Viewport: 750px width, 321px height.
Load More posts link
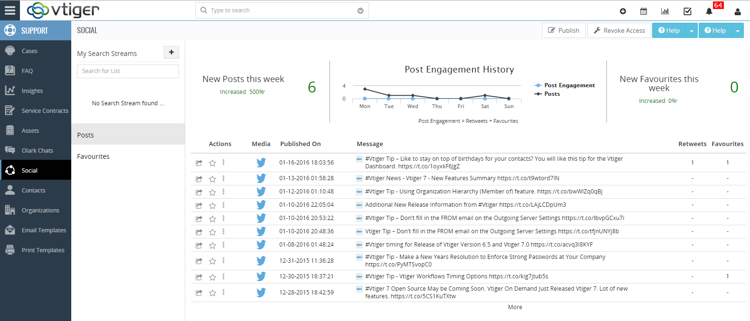tap(515, 307)
